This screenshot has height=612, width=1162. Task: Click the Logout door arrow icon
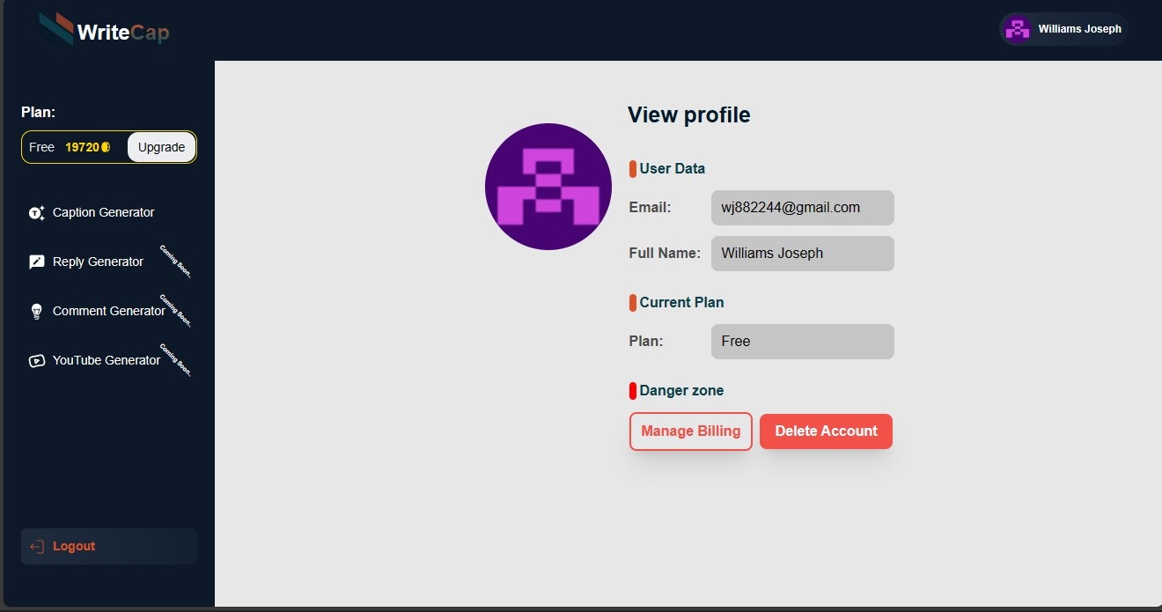(36, 547)
